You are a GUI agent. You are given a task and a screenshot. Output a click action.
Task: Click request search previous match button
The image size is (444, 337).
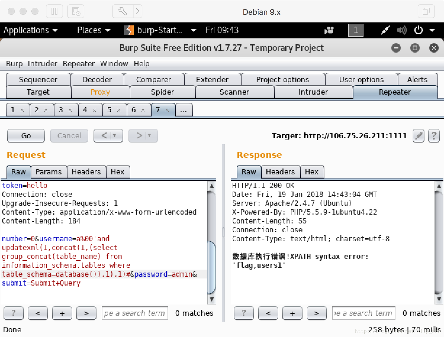point(38,313)
